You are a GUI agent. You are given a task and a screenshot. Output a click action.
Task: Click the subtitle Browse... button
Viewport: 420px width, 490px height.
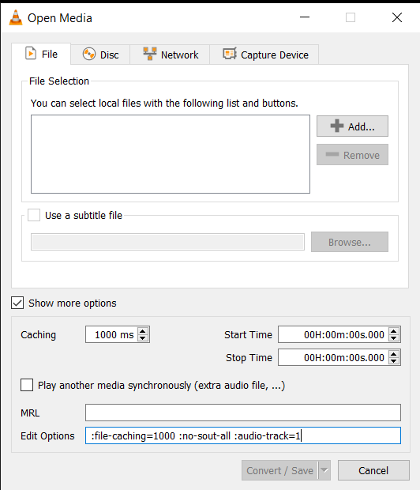[350, 242]
